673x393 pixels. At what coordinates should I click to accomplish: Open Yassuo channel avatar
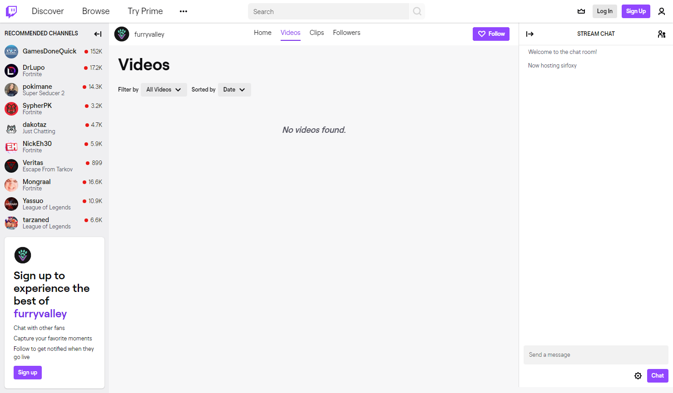coord(11,204)
